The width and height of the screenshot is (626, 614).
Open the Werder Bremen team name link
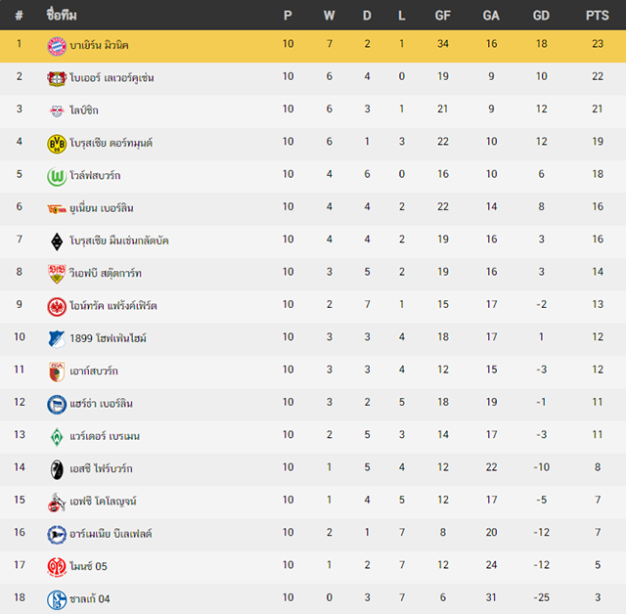(x=105, y=436)
